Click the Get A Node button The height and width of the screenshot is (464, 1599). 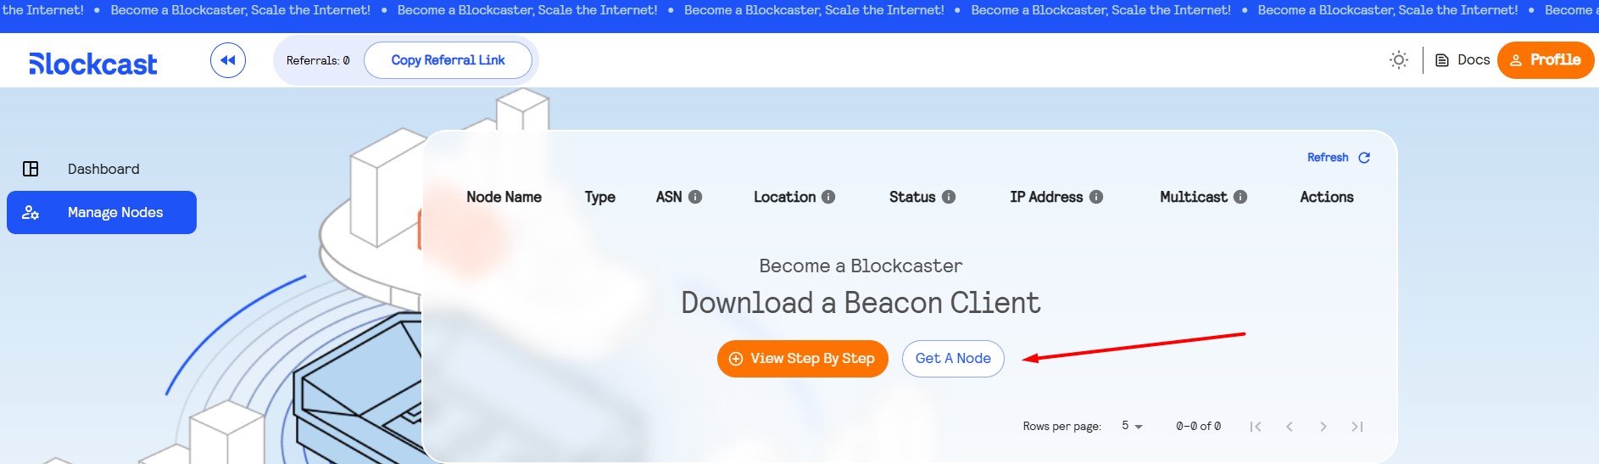(953, 359)
